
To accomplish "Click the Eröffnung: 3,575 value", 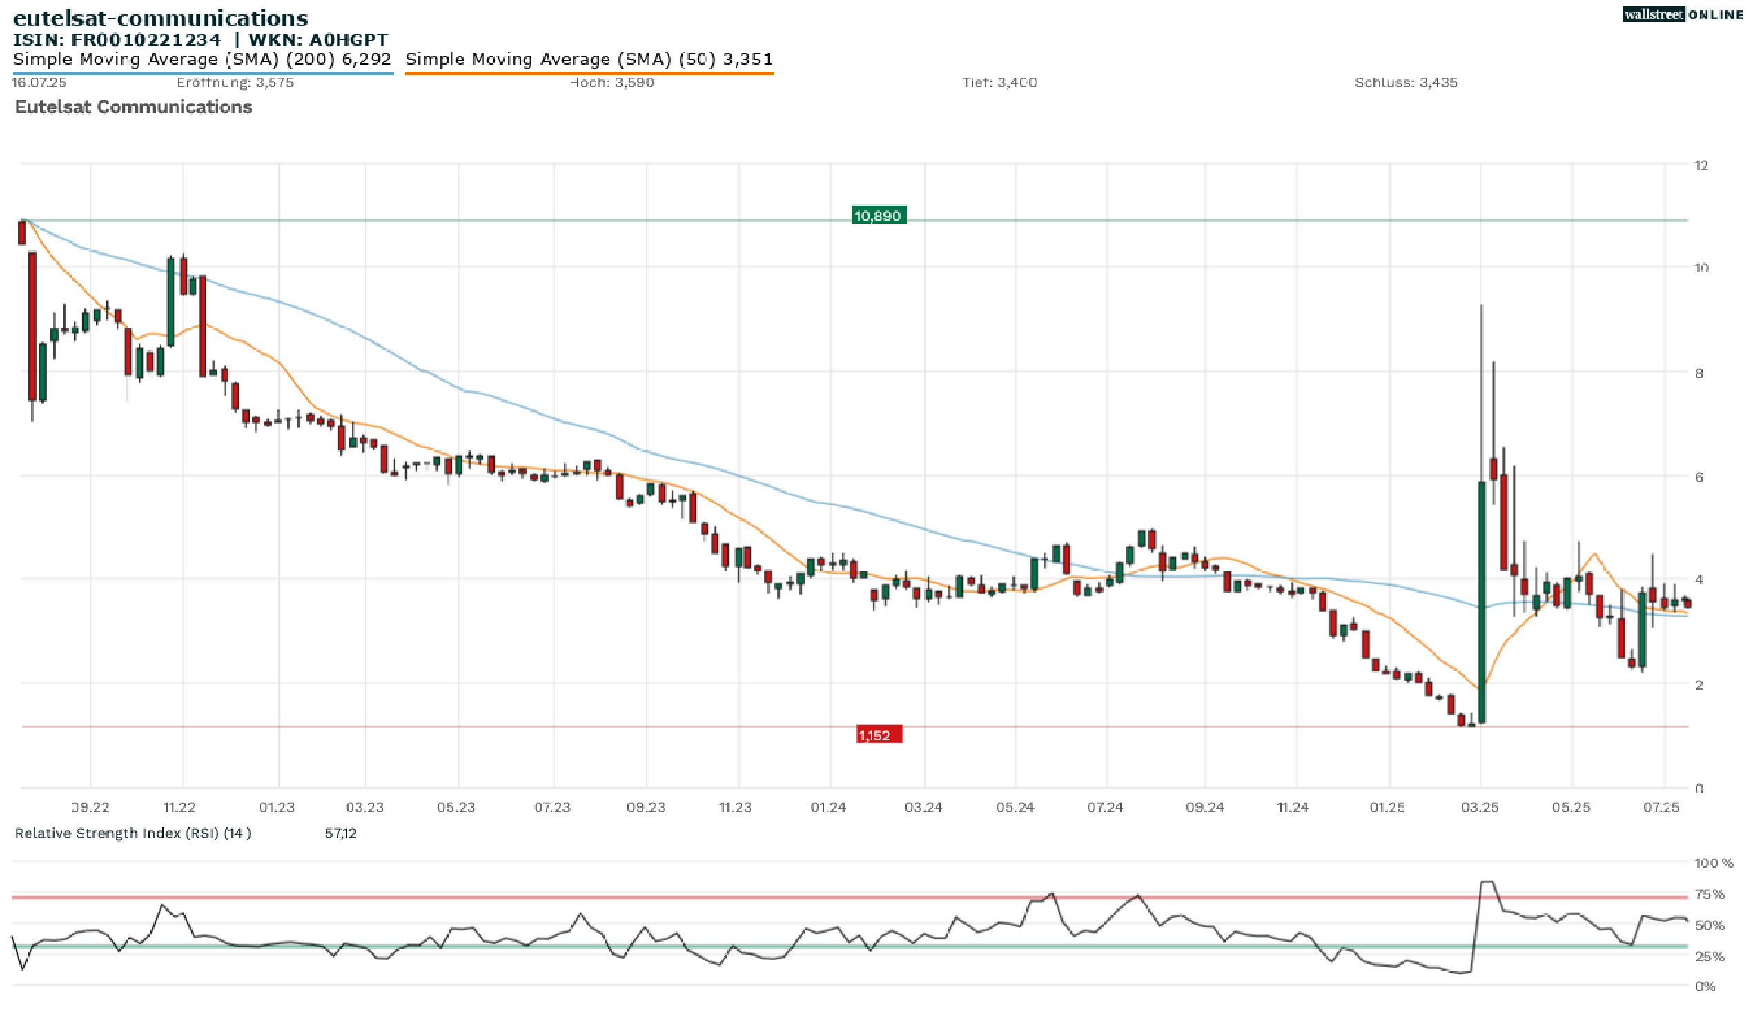I will [235, 82].
